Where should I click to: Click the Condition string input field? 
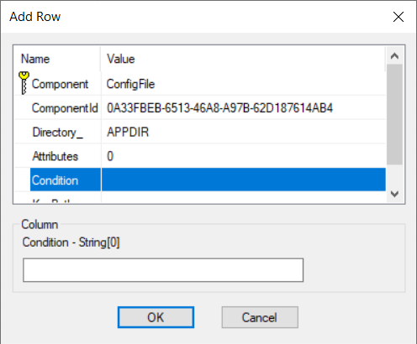coord(163,270)
